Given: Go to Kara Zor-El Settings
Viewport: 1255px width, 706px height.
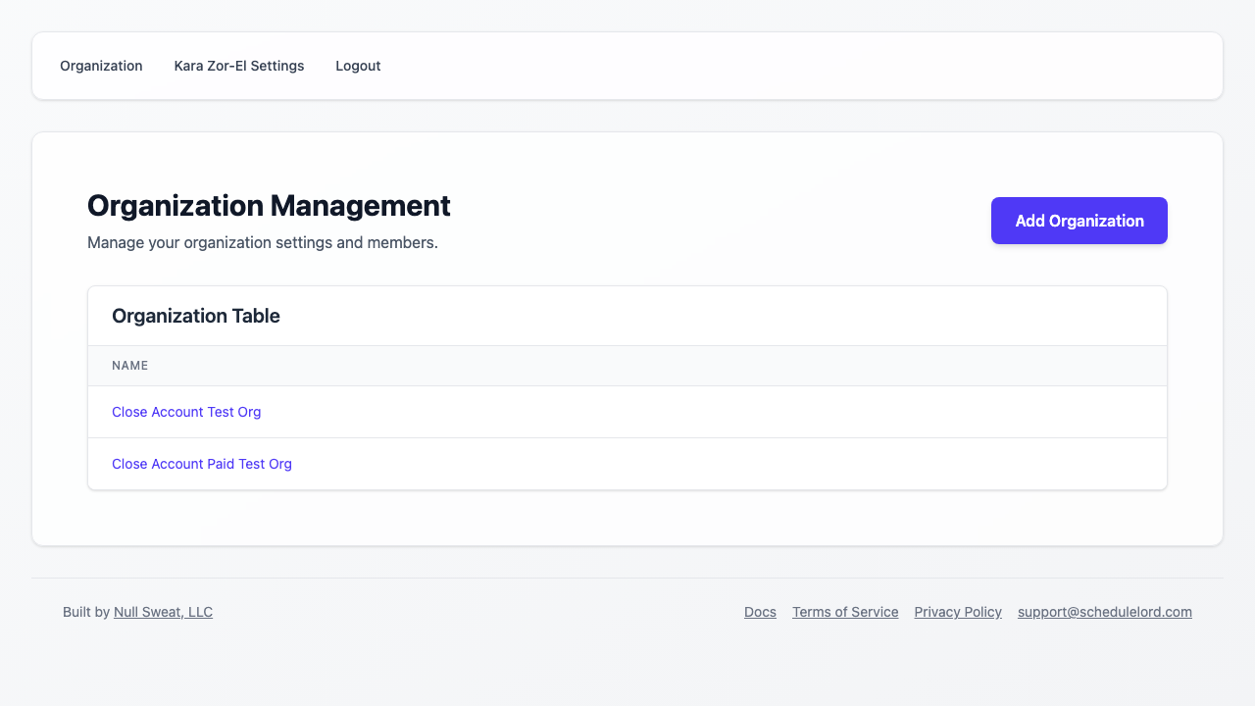Looking at the screenshot, I should [x=239, y=66].
